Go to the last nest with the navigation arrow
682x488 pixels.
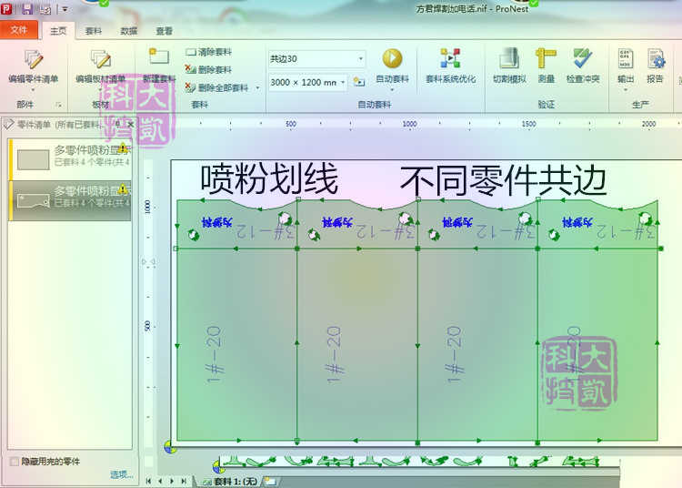pos(184,481)
